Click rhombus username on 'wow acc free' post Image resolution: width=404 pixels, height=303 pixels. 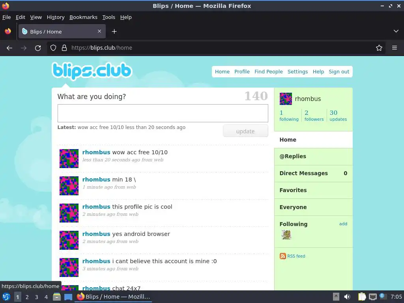coord(96,152)
